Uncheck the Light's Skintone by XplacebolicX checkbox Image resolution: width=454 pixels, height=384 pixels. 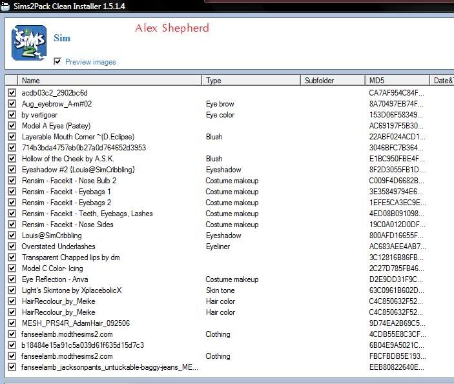click(x=12, y=290)
